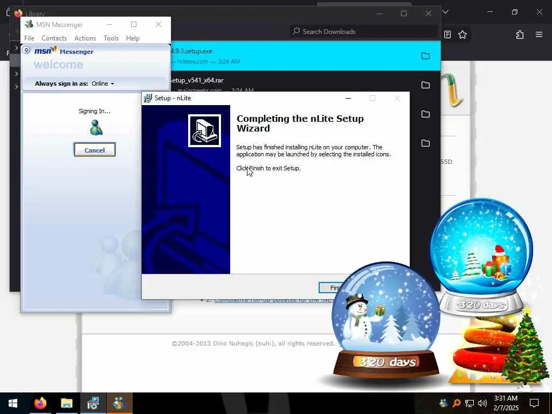The image size is (552, 414).
Task: Open Actions menu in MSN Messenger
Action: [85, 38]
